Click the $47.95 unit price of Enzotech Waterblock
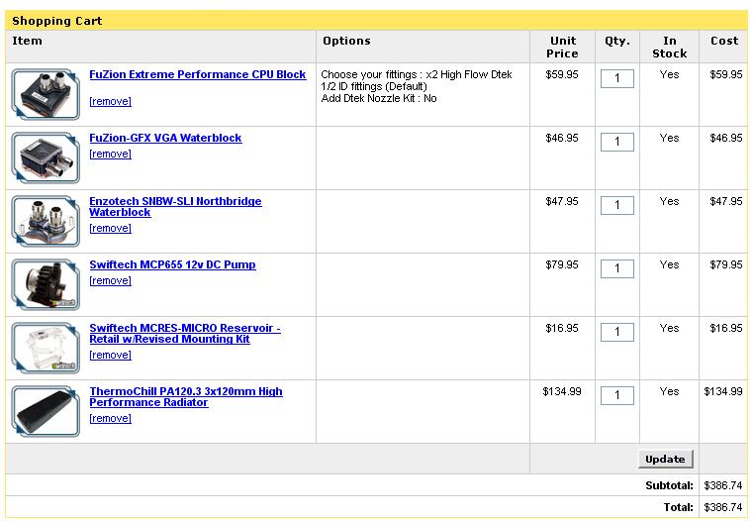The width and height of the screenshot is (753, 521). (562, 201)
